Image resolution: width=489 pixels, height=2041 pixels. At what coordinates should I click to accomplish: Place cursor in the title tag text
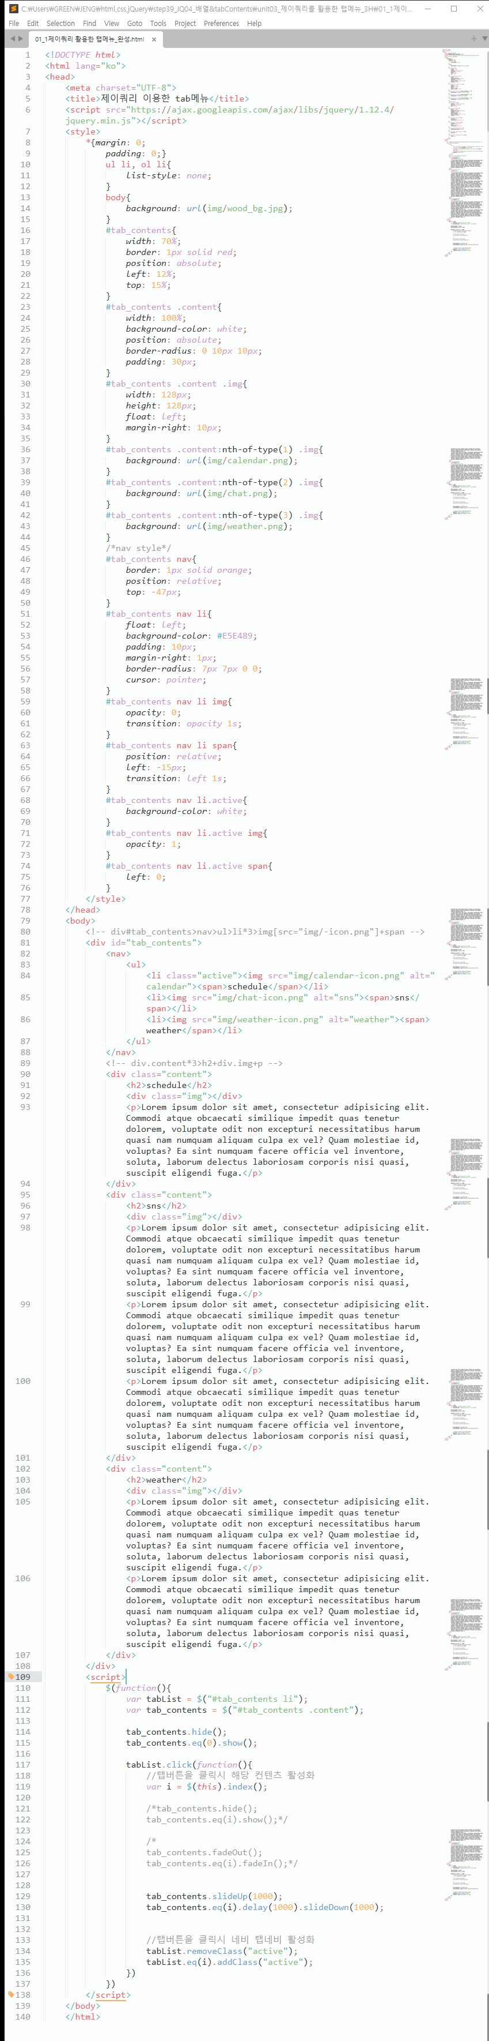point(155,99)
